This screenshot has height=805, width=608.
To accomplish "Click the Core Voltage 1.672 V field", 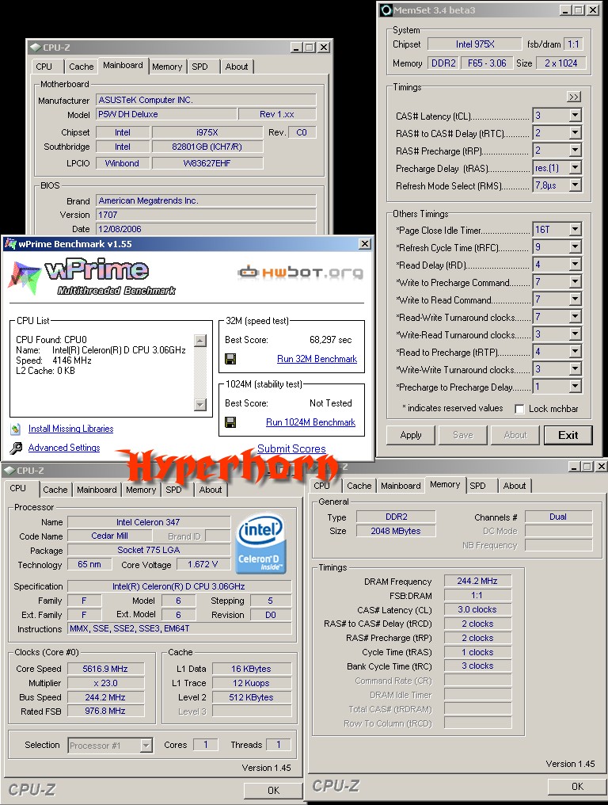I will [203, 564].
